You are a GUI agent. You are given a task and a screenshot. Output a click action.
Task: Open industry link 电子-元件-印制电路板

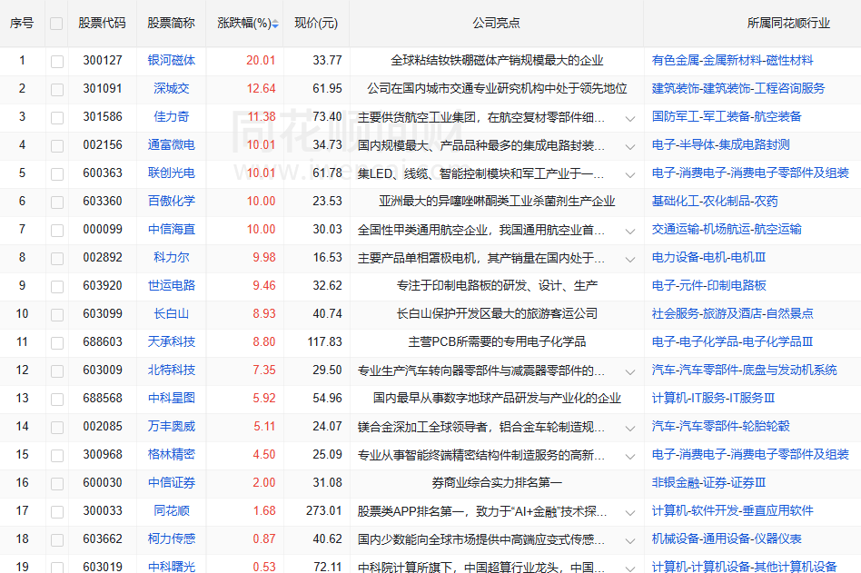tap(709, 285)
